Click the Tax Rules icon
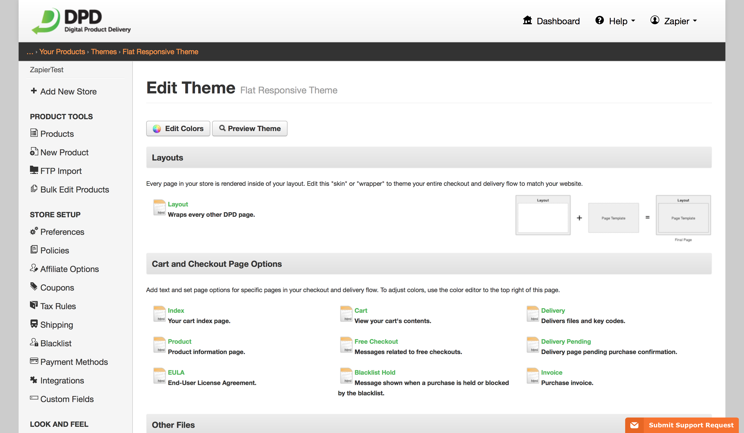This screenshot has height=433, width=744. point(34,305)
